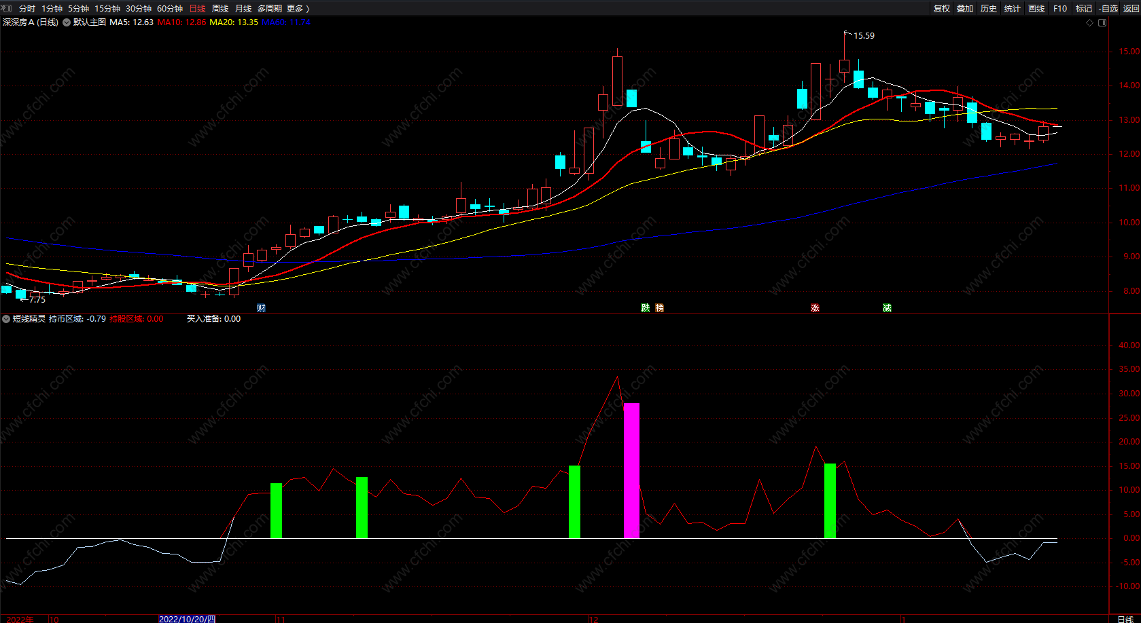Select the 15分钟 period tab
Viewport: 1141px width, 623px height.
pyautogui.click(x=107, y=9)
